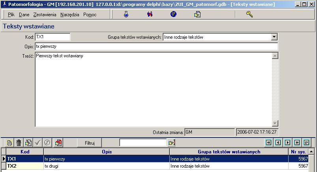Click group cell in TX2 row
Image resolution: width=317 pixels, height=172 pixels.
[229, 166]
